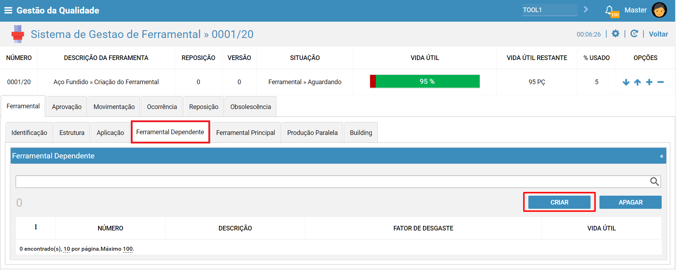This screenshot has width=683, height=272.
Task: Open the Ferramental Principal sub-tab
Action: point(246,133)
